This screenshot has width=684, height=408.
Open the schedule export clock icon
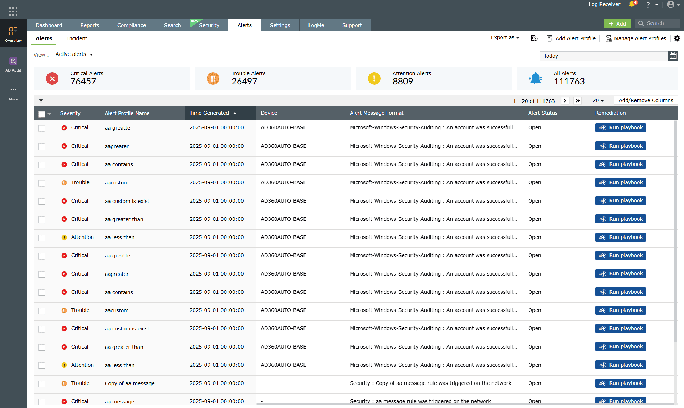click(534, 38)
